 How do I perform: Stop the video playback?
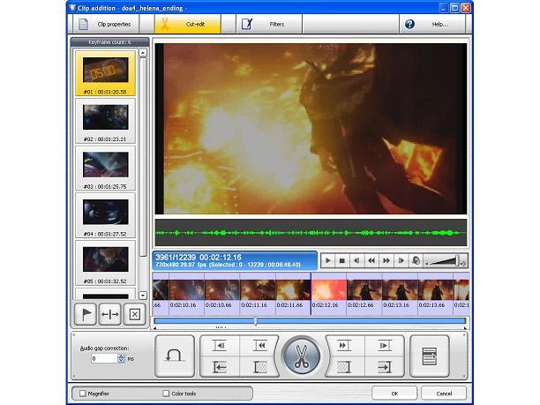pos(342,260)
